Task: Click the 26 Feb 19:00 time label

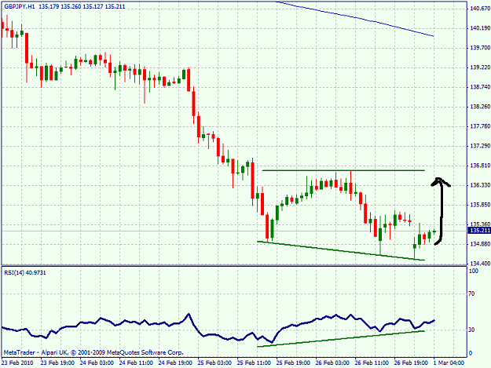Action: pos(411,363)
